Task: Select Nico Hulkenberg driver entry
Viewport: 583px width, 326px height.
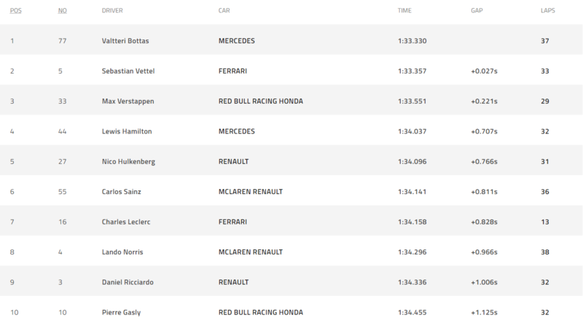Action: point(129,161)
